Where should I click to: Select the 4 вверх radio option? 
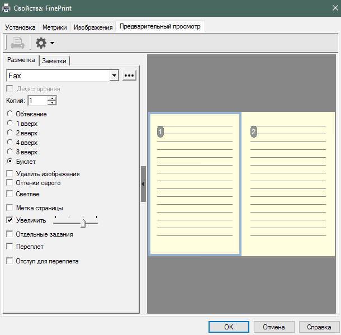(10, 142)
